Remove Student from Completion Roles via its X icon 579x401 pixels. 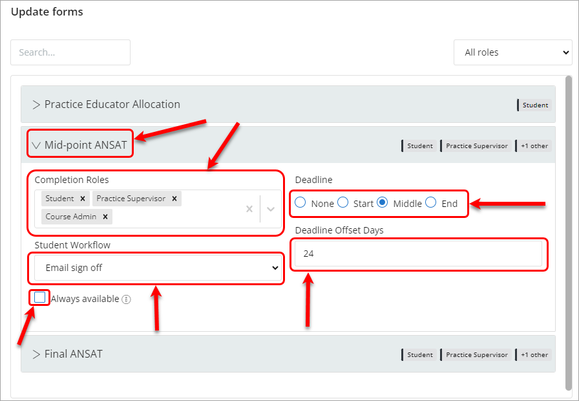(82, 199)
